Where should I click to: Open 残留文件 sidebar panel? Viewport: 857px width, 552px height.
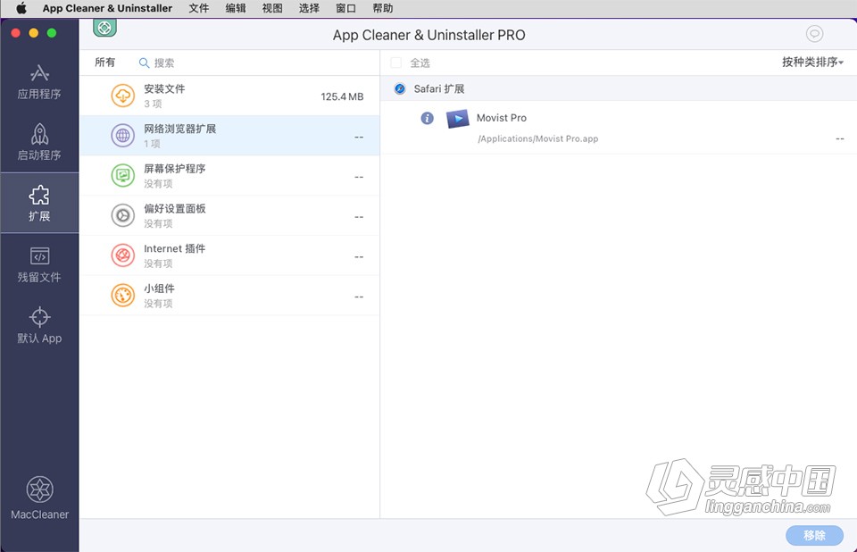point(39,265)
